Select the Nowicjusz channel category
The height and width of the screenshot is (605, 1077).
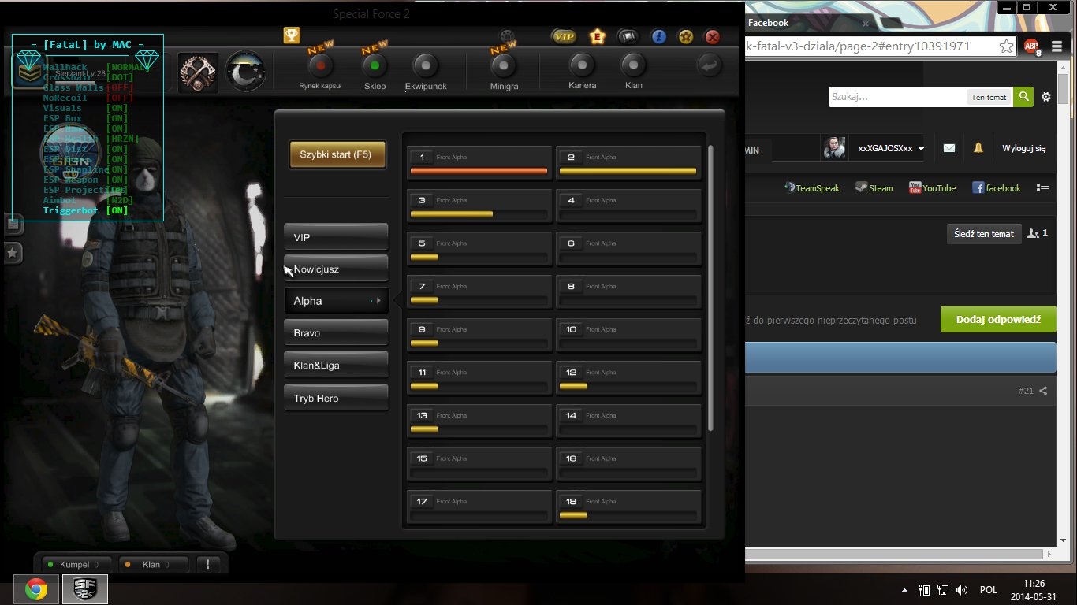(336, 269)
